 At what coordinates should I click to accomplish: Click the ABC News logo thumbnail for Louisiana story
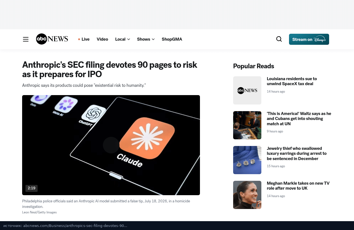[247, 90]
